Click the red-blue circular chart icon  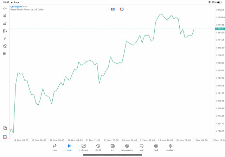[x=122, y=9]
